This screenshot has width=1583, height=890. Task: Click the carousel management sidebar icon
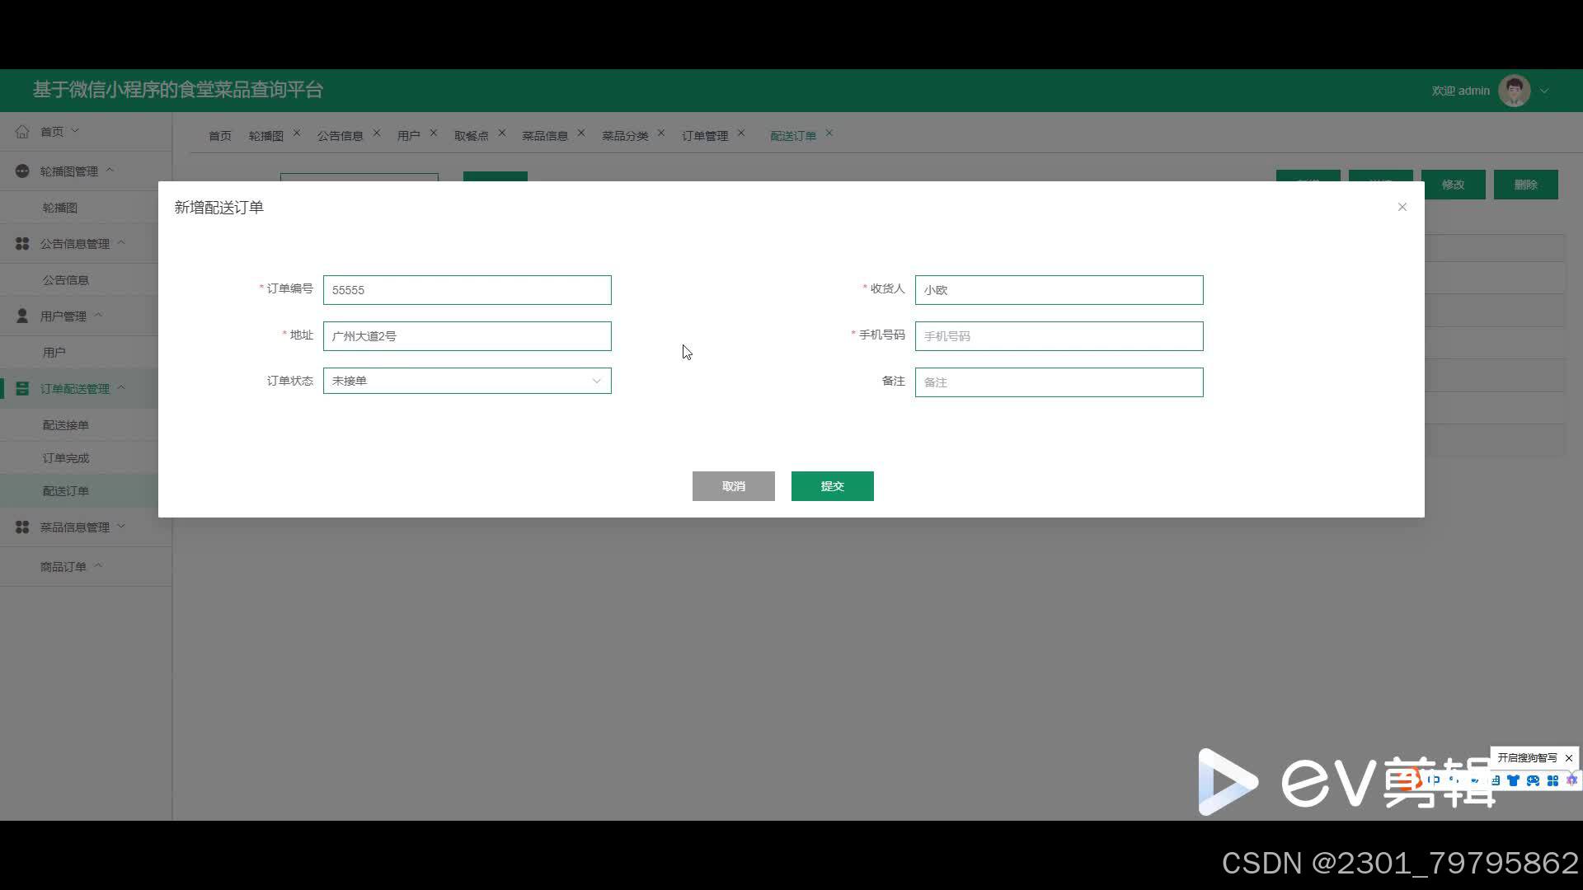22,171
